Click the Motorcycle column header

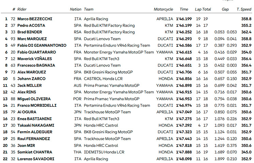[x=163, y=10]
